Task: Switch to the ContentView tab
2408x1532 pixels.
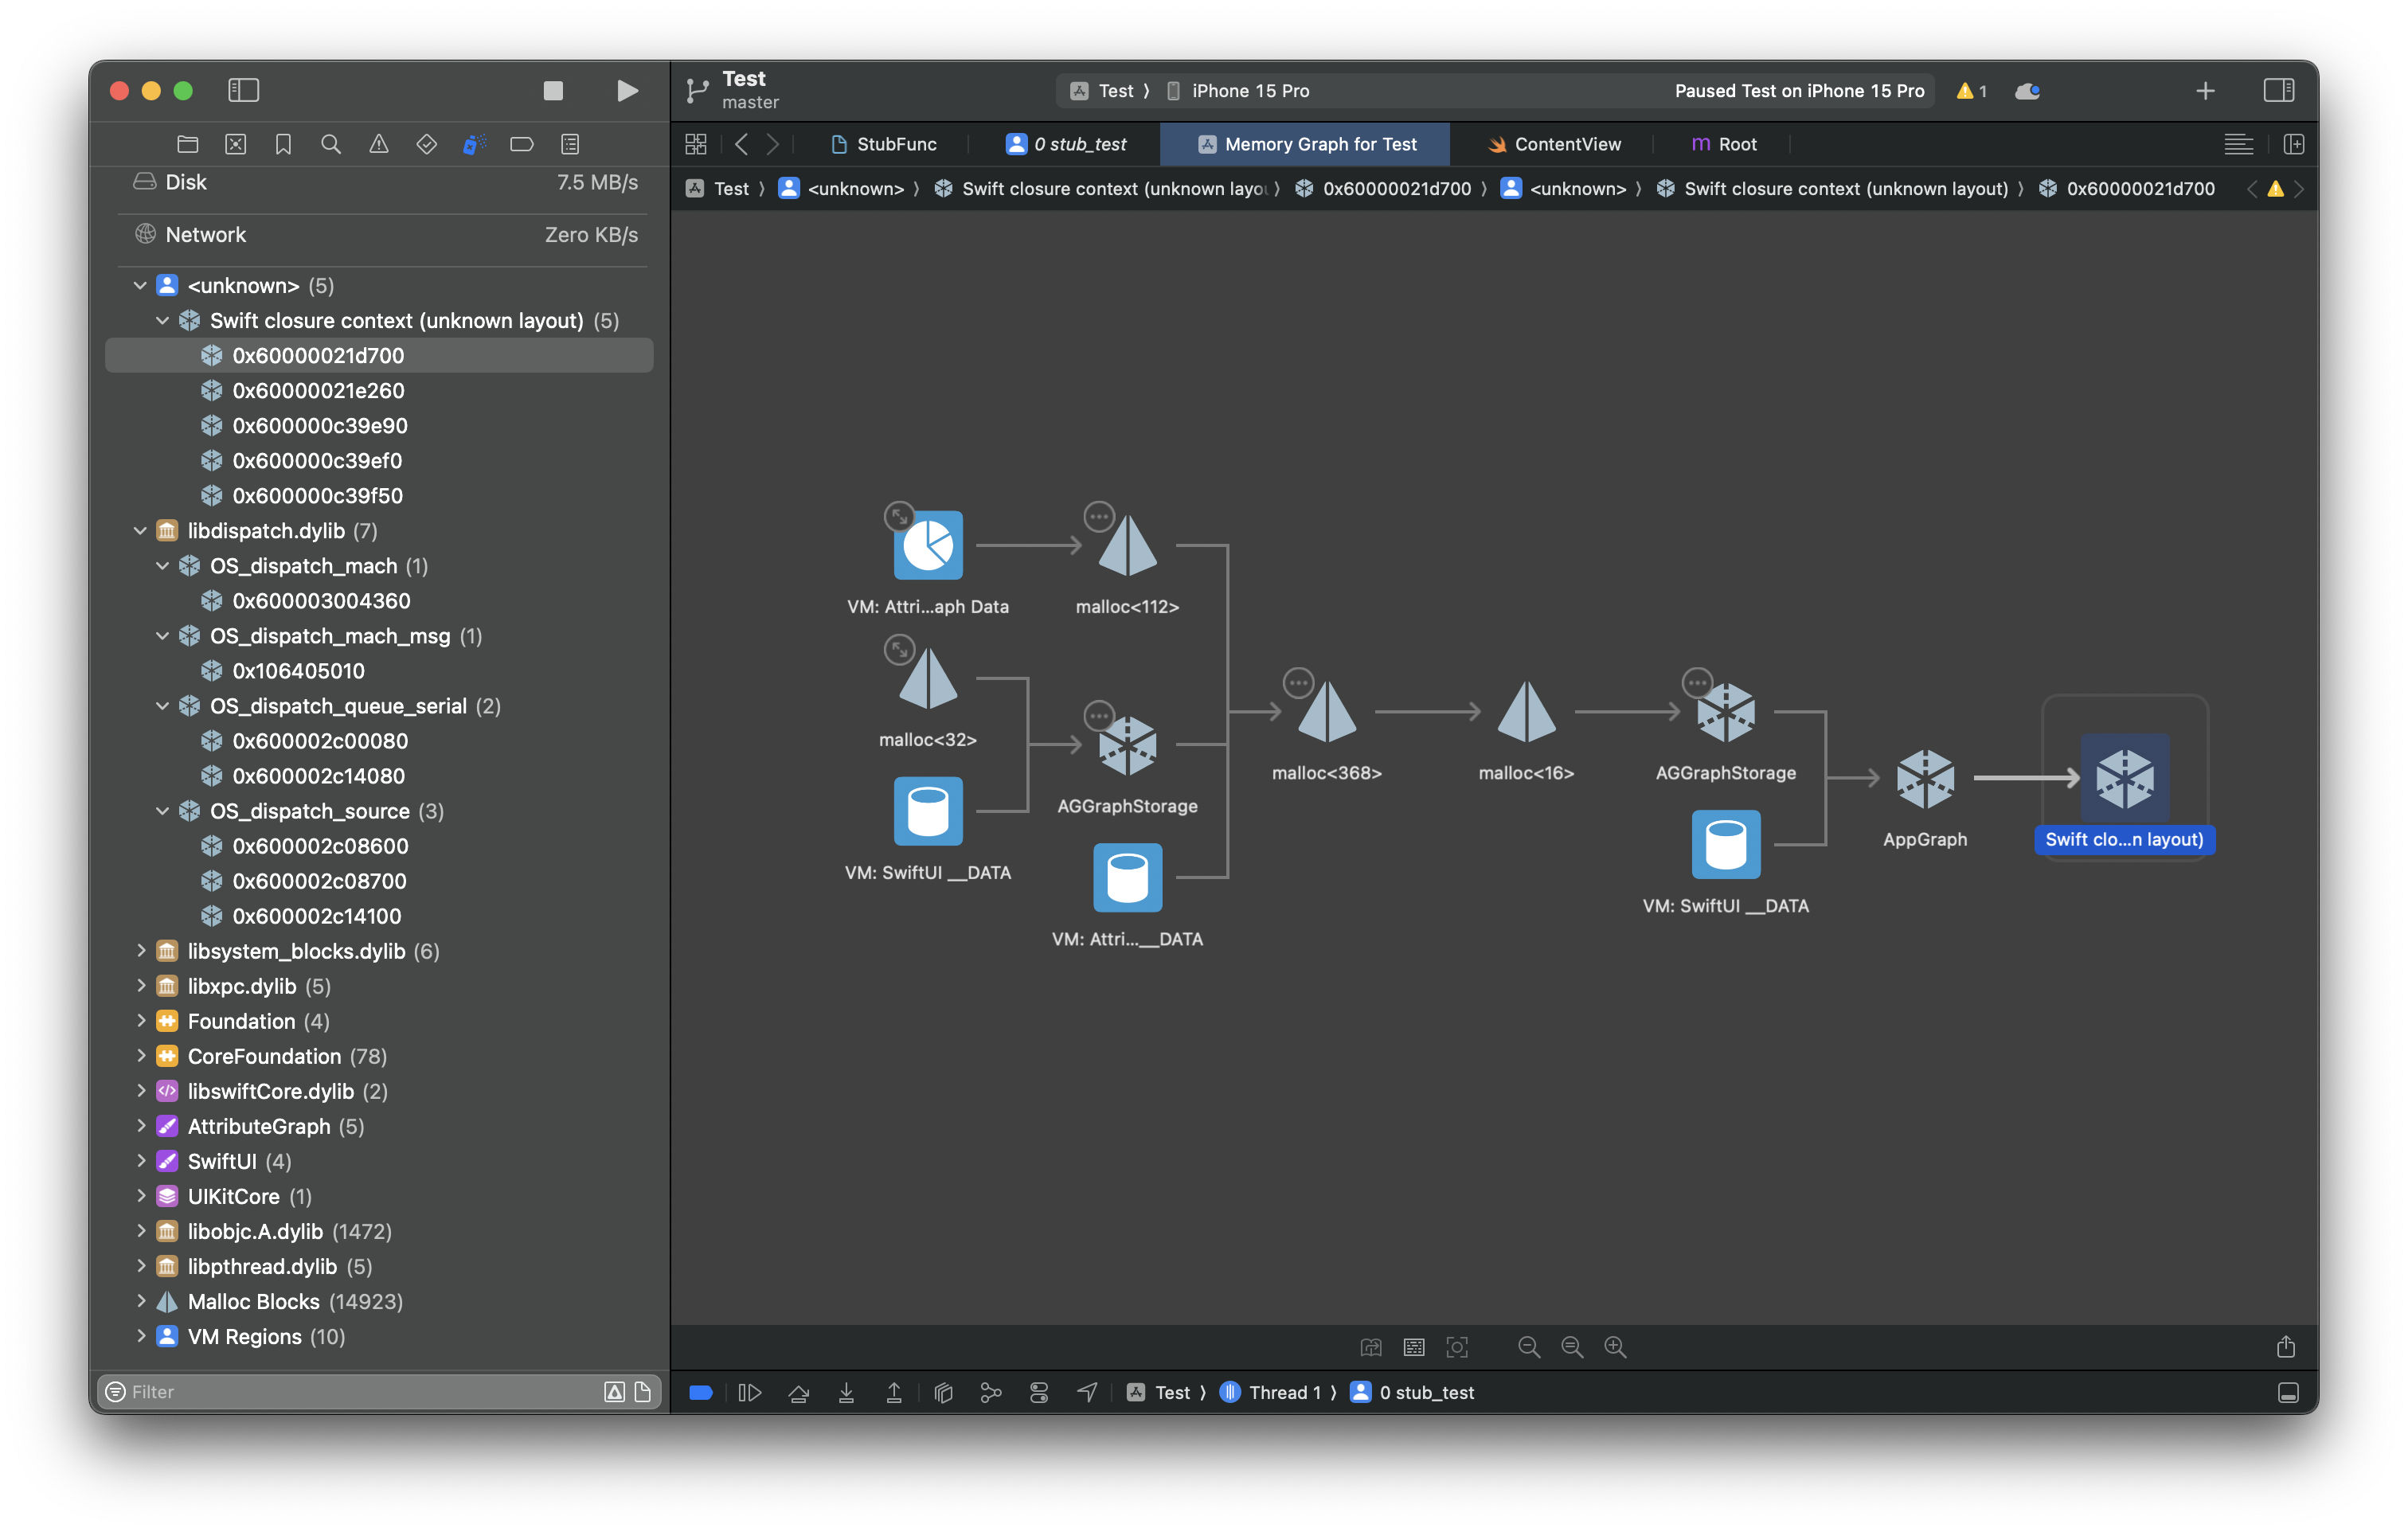Action: (1554, 144)
